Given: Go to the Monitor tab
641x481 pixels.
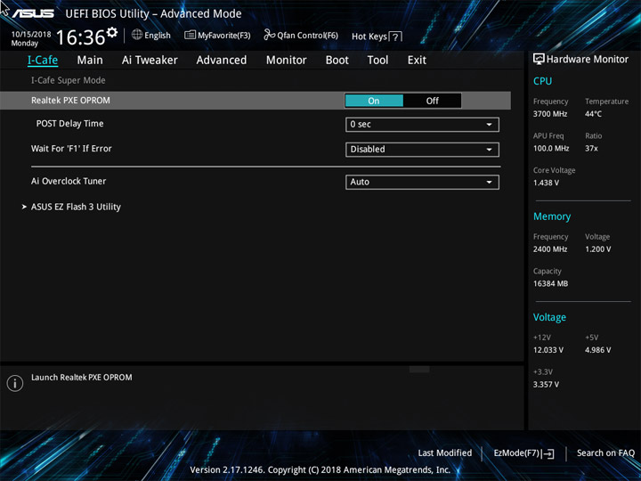Looking at the screenshot, I should tap(286, 61).
